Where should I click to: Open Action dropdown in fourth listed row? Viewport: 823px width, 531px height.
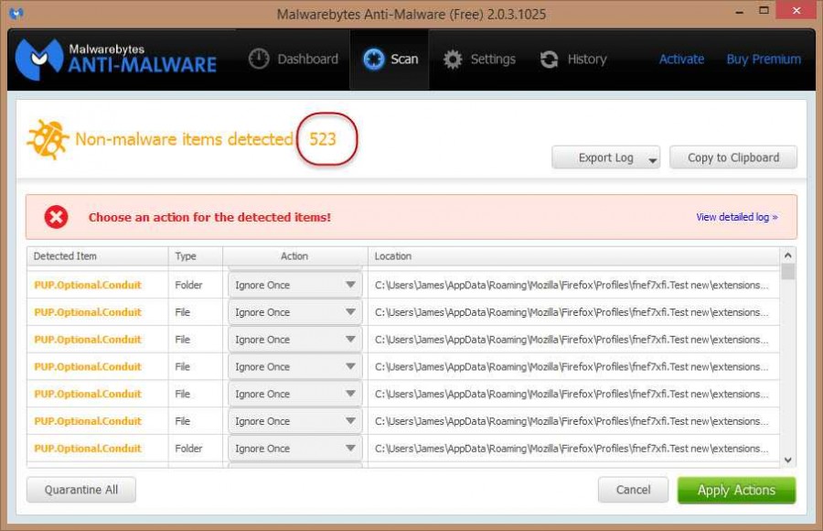point(295,367)
